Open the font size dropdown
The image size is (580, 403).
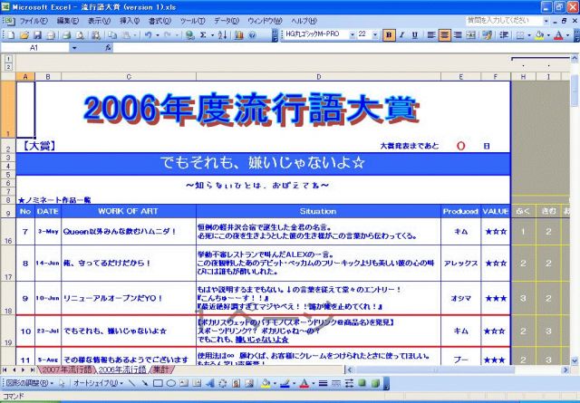coord(375,34)
